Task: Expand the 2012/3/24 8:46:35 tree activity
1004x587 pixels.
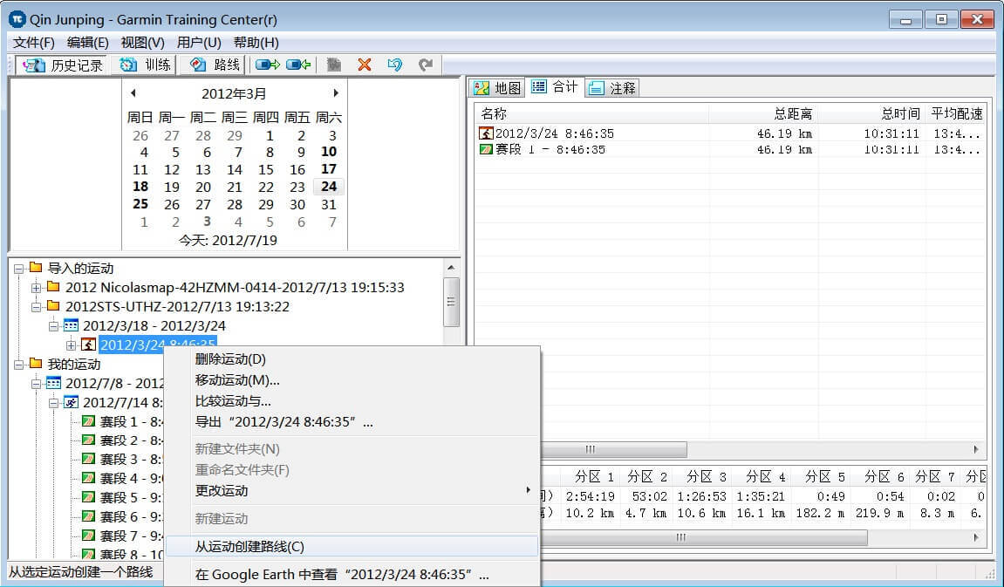Action: click(71, 345)
